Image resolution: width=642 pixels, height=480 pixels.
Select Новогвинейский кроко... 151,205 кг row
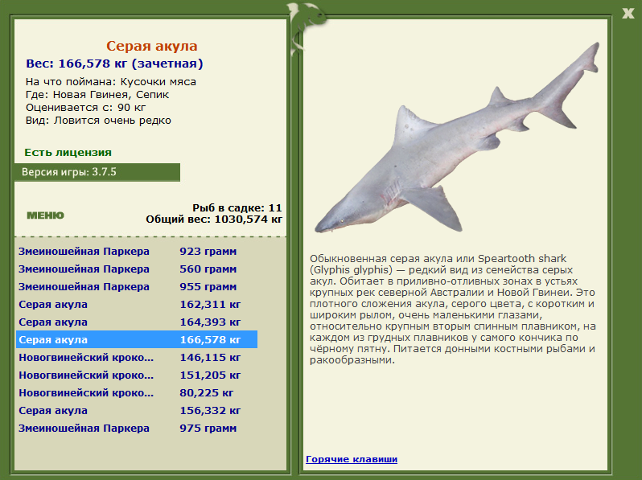tap(137, 375)
